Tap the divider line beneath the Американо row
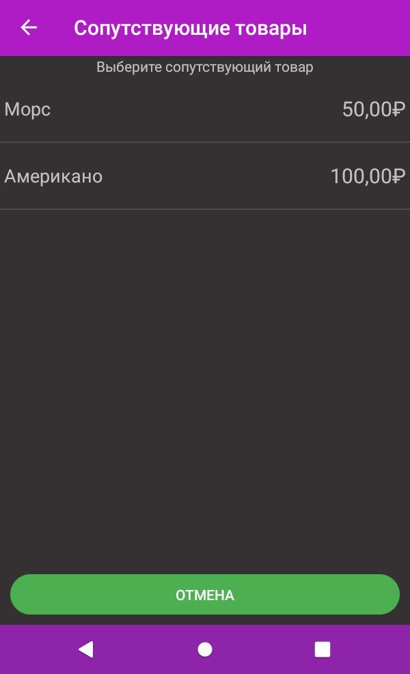 tap(205, 208)
